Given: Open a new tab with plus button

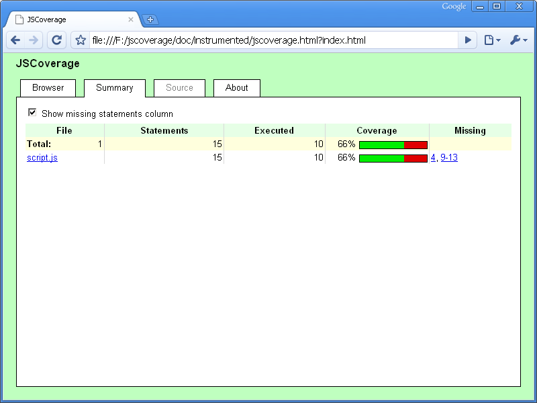Looking at the screenshot, I should click(x=150, y=19).
